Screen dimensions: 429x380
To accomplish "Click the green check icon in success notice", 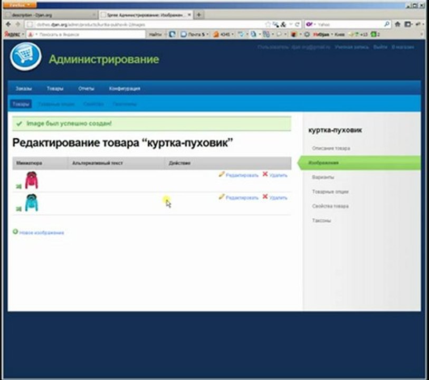I will point(19,123).
